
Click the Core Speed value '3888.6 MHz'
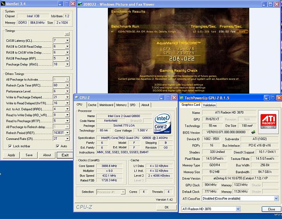click(x=109, y=166)
